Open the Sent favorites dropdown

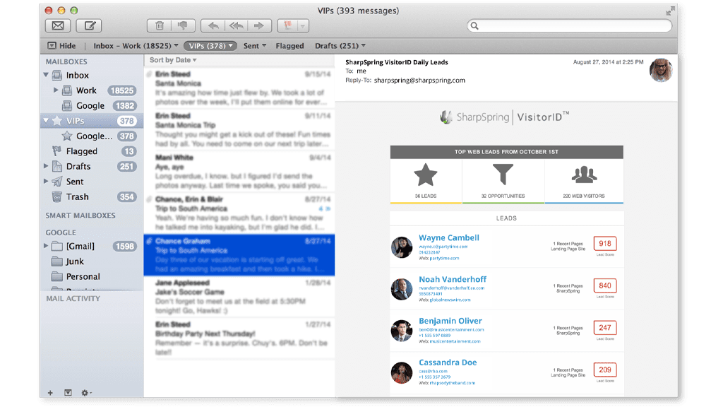coord(254,46)
